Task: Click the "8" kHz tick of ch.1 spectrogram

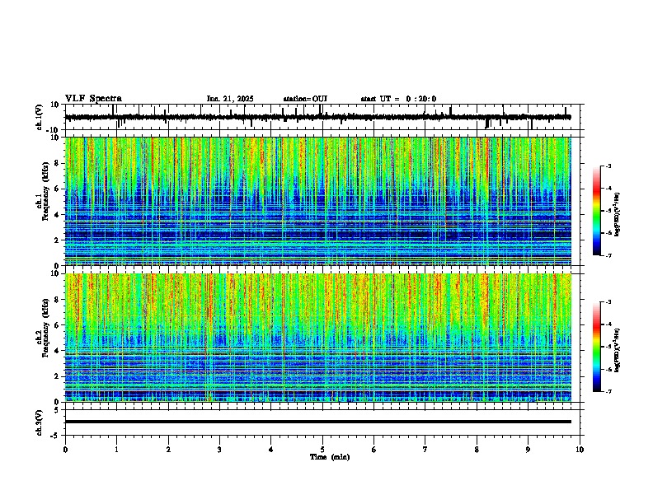Action: 58,163
